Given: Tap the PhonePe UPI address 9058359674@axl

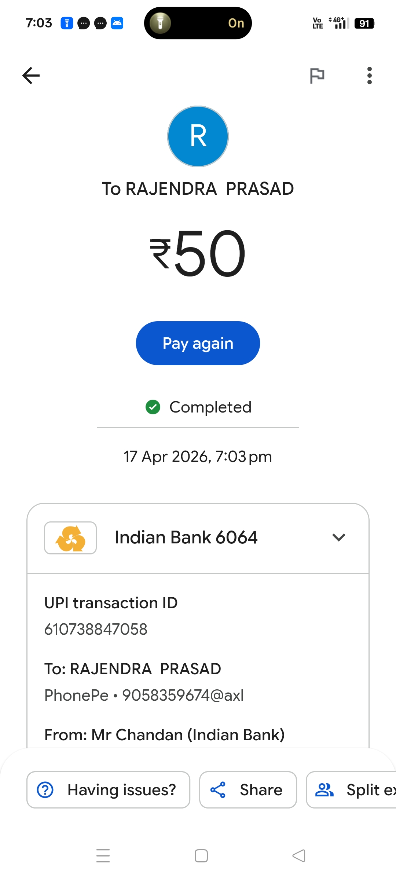Looking at the screenshot, I should [183, 695].
